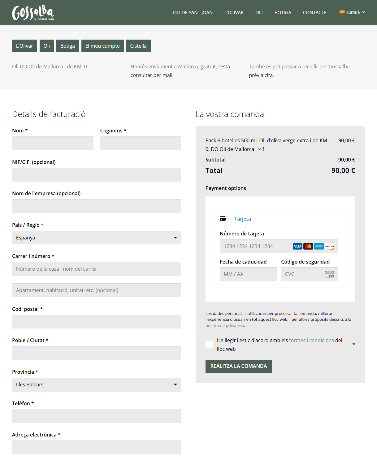
Task: Click the Discover card icon
Action: [329, 246]
